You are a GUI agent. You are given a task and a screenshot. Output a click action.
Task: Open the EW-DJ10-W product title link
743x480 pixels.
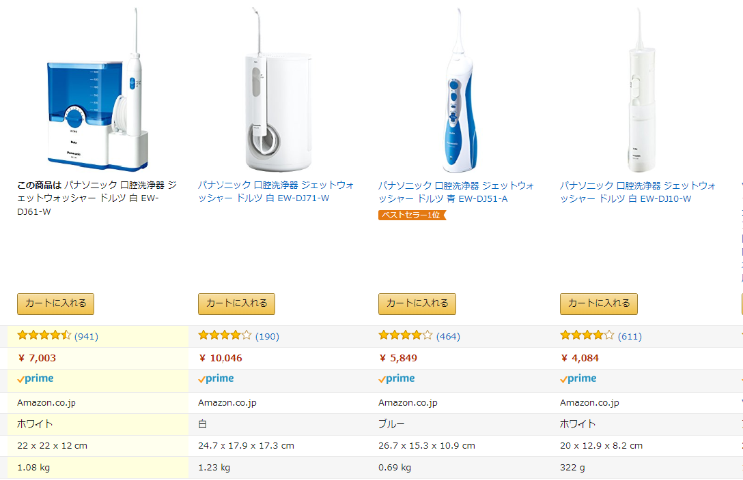[638, 192]
